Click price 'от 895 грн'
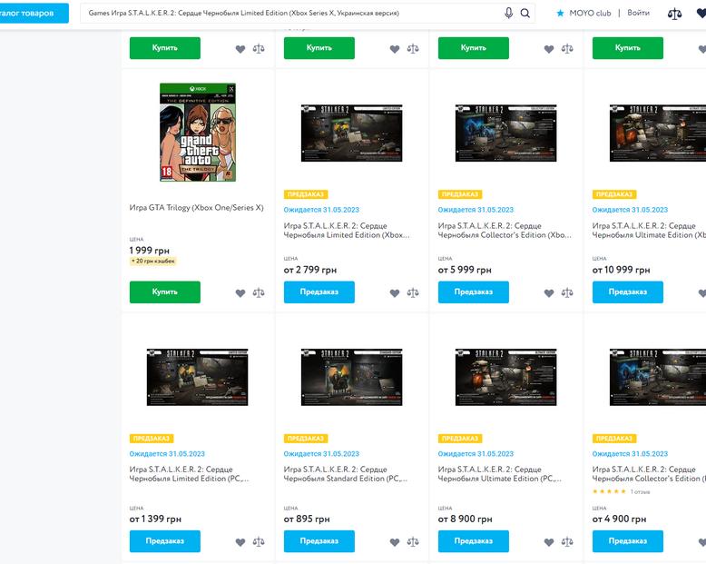The image size is (706, 564). pyautogui.click(x=307, y=519)
